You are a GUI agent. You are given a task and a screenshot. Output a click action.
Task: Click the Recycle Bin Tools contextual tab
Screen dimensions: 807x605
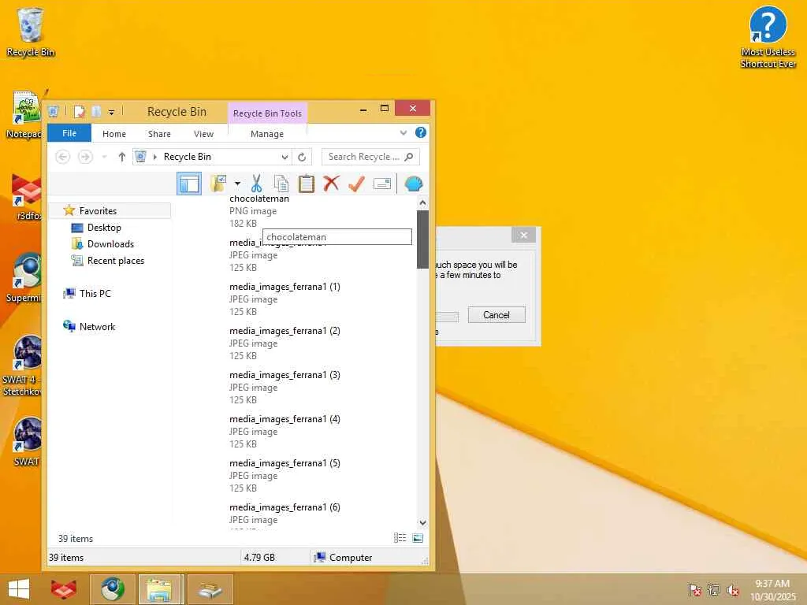(267, 113)
